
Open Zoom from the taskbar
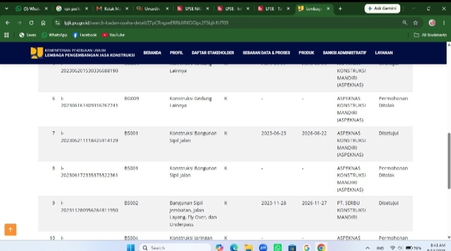coord(263,247)
